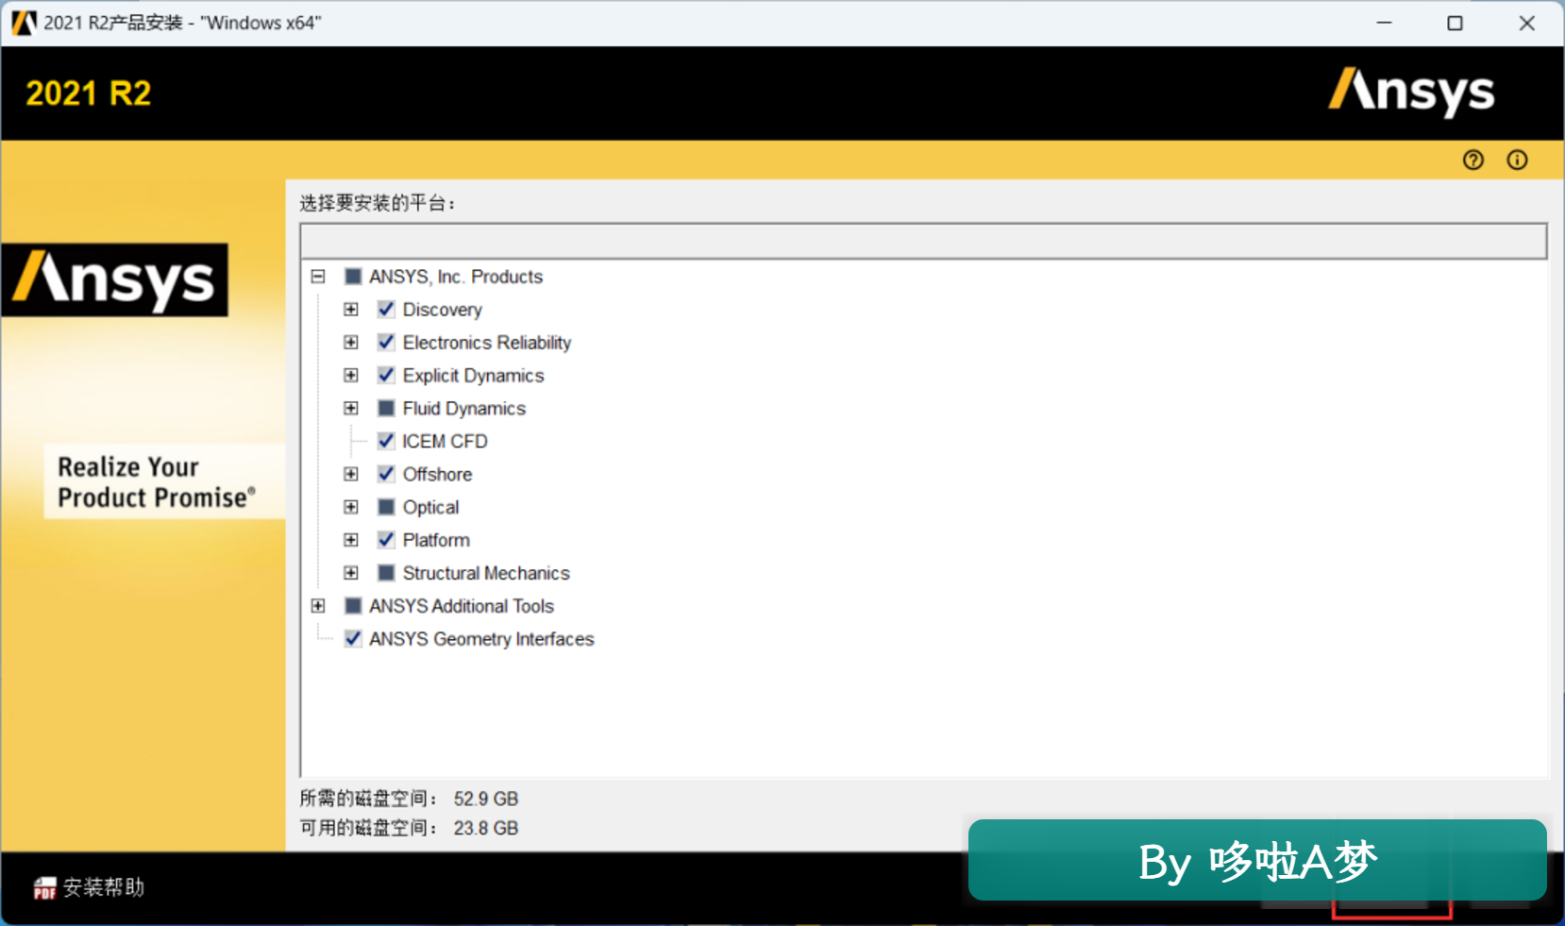Select the "ANSYS, Inc. Products" row label
The image size is (1565, 926).
[456, 277]
